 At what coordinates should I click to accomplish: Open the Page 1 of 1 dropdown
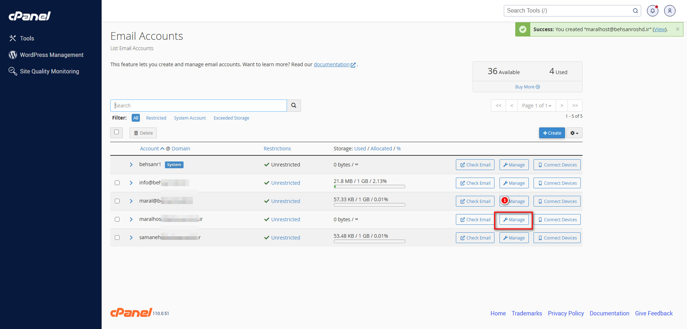tap(536, 105)
